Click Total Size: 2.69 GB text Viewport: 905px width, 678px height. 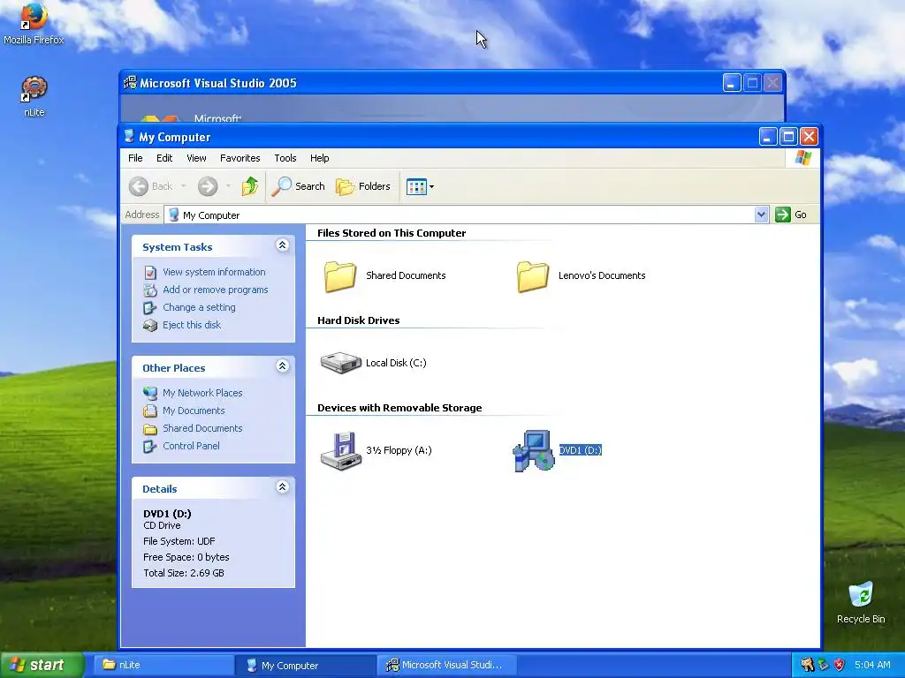click(184, 573)
